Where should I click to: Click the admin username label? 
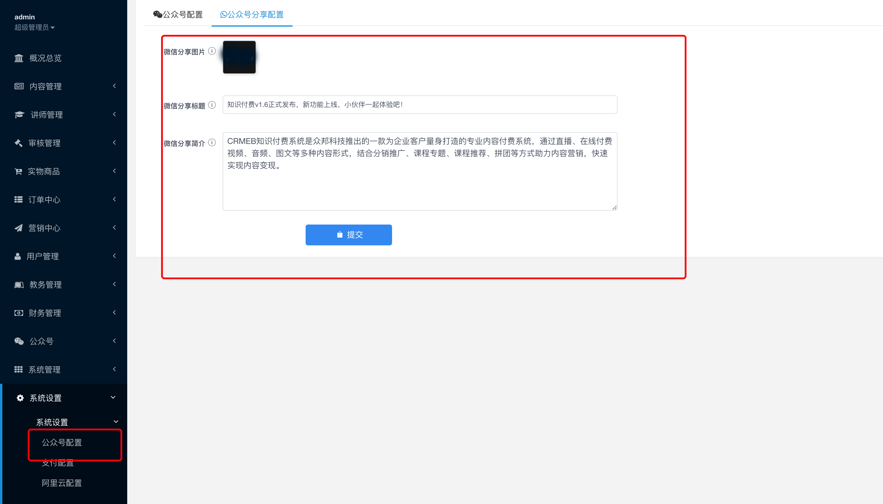pyautogui.click(x=25, y=17)
